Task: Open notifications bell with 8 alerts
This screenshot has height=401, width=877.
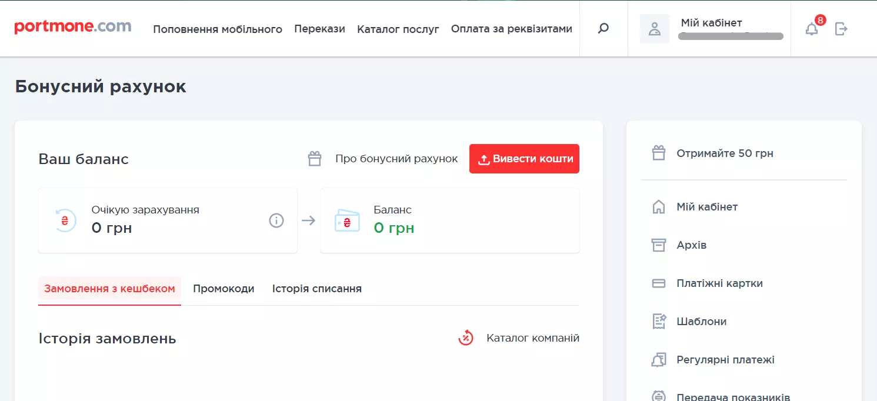Action: pyautogui.click(x=812, y=28)
